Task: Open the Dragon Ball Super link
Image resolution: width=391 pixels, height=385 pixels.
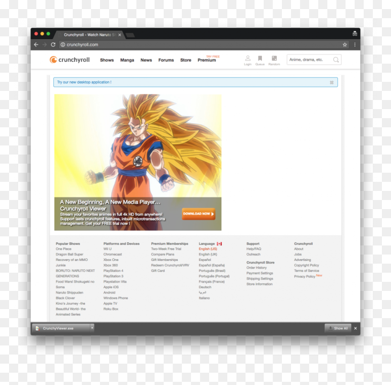Action: click(70, 255)
